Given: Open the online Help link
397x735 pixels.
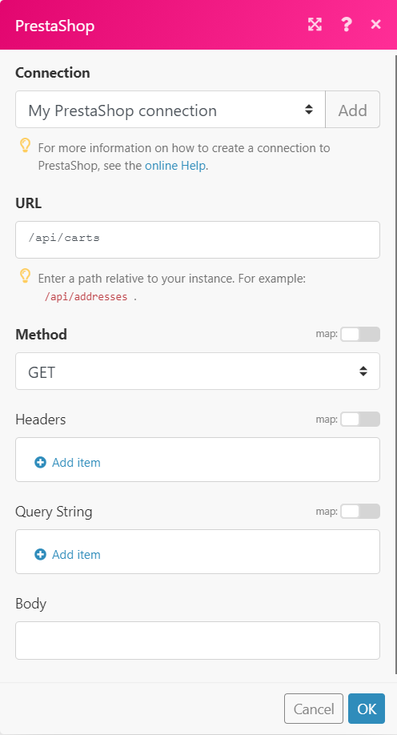Looking at the screenshot, I should [x=174, y=166].
